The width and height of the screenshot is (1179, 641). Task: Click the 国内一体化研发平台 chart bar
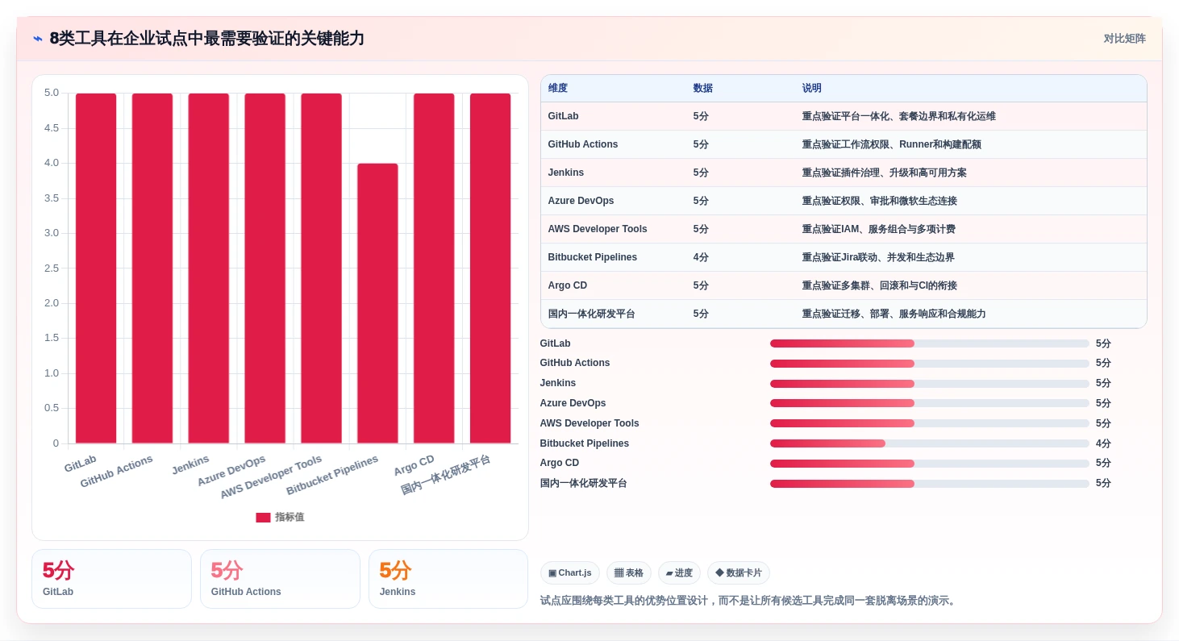coord(490,268)
